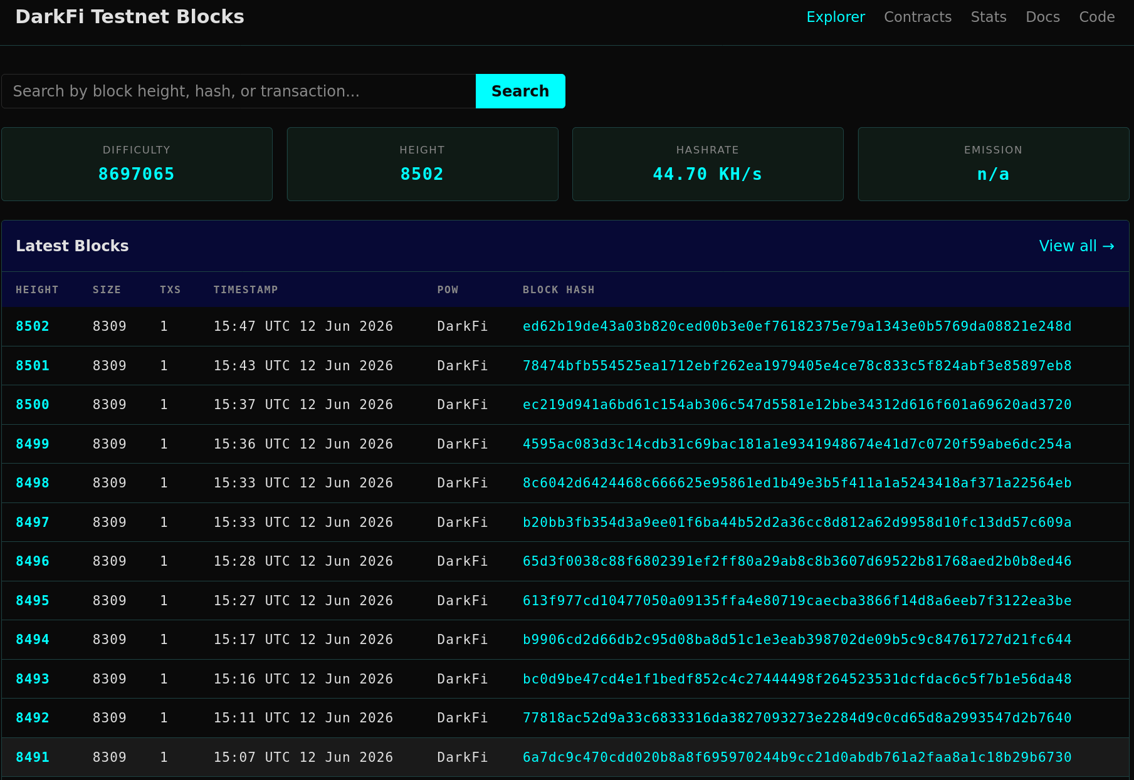
Task: Open the Explorer nav tab
Action: click(836, 17)
